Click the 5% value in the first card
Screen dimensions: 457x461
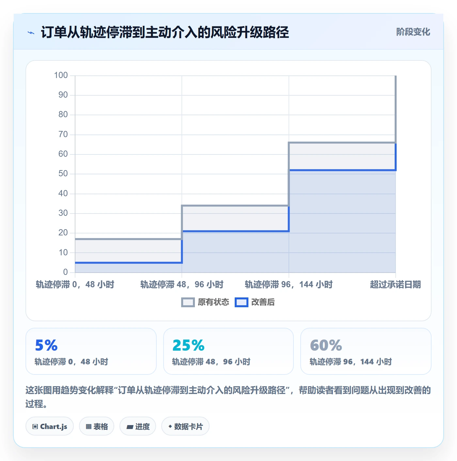46,345
